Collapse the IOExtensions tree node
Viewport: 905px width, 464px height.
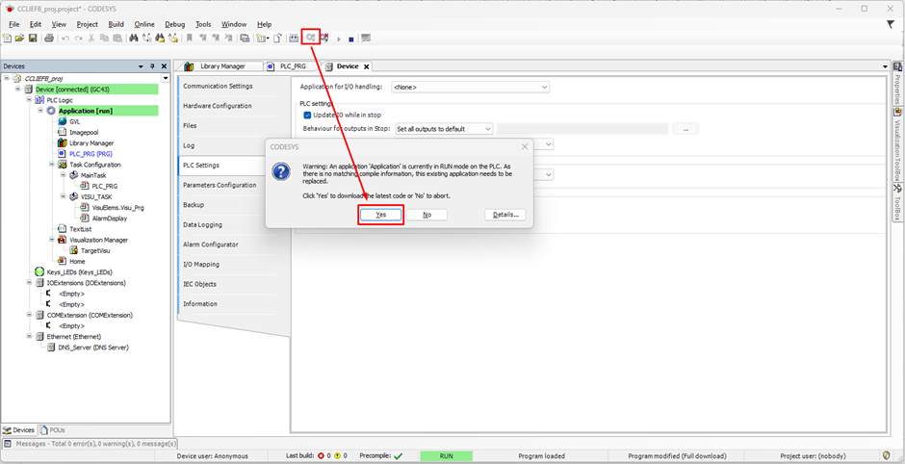29,283
